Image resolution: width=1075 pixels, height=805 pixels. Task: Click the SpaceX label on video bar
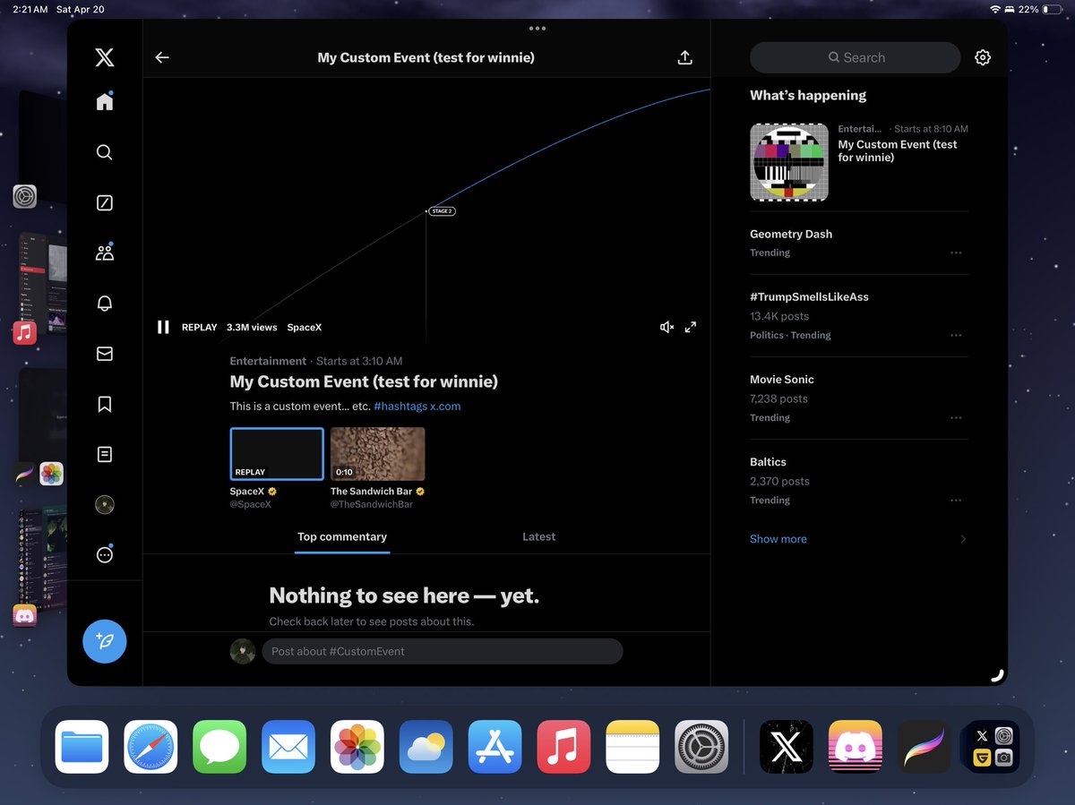[304, 328]
